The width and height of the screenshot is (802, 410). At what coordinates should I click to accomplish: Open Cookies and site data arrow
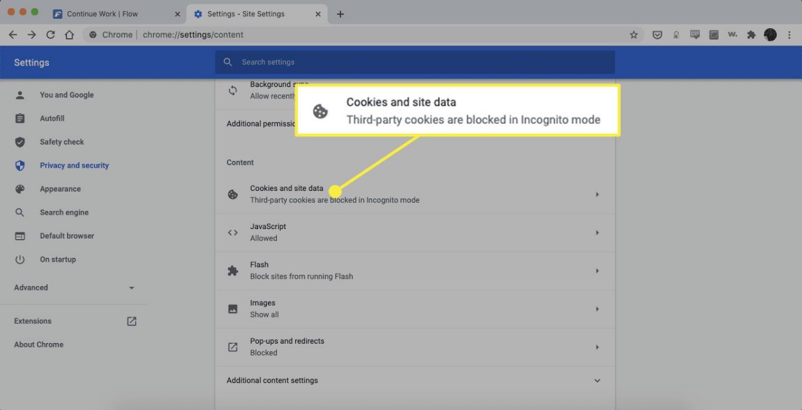(x=597, y=195)
